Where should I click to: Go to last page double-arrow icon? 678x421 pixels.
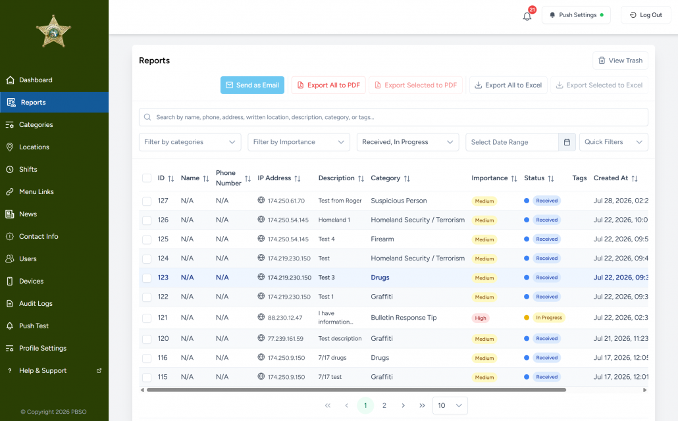[x=422, y=405]
